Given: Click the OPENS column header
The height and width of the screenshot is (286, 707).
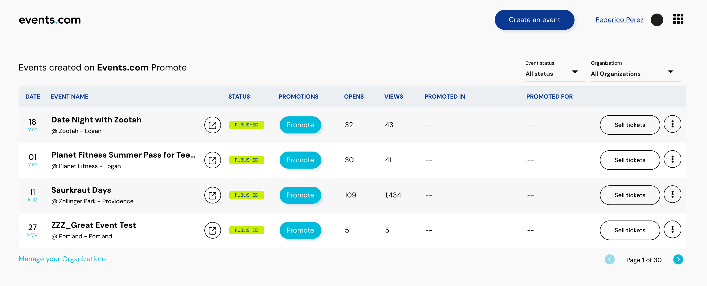Looking at the screenshot, I should tap(354, 96).
